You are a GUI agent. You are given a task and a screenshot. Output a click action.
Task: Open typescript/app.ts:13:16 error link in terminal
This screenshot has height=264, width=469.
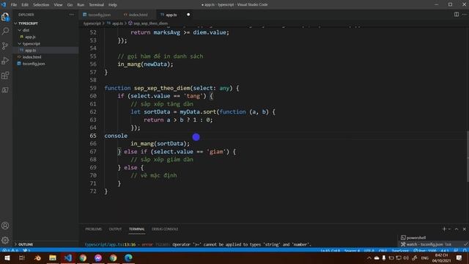pyautogui.click(x=110, y=244)
